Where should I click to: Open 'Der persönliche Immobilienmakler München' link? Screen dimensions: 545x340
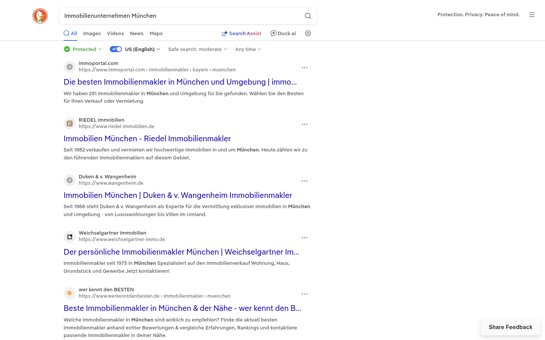[x=181, y=252]
